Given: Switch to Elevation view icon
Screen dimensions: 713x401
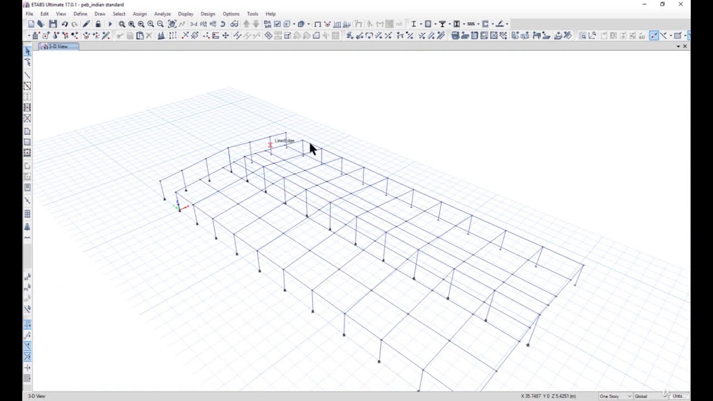Looking at the screenshot, I should pos(213,24).
